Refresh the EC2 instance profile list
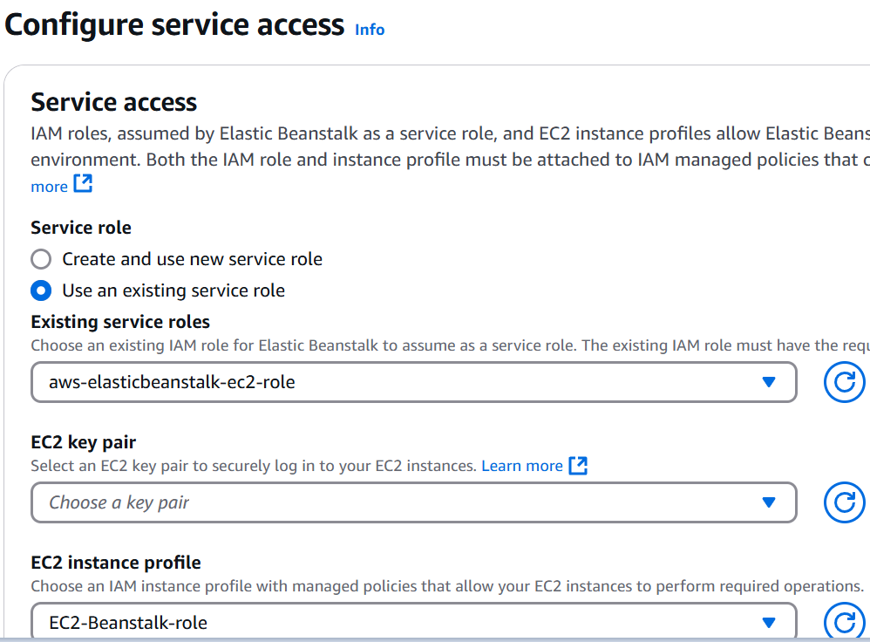The height and width of the screenshot is (642, 870). click(845, 622)
